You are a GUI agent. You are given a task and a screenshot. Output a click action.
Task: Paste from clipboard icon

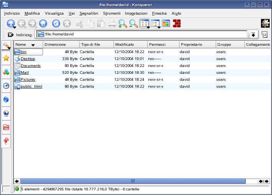(101, 23)
